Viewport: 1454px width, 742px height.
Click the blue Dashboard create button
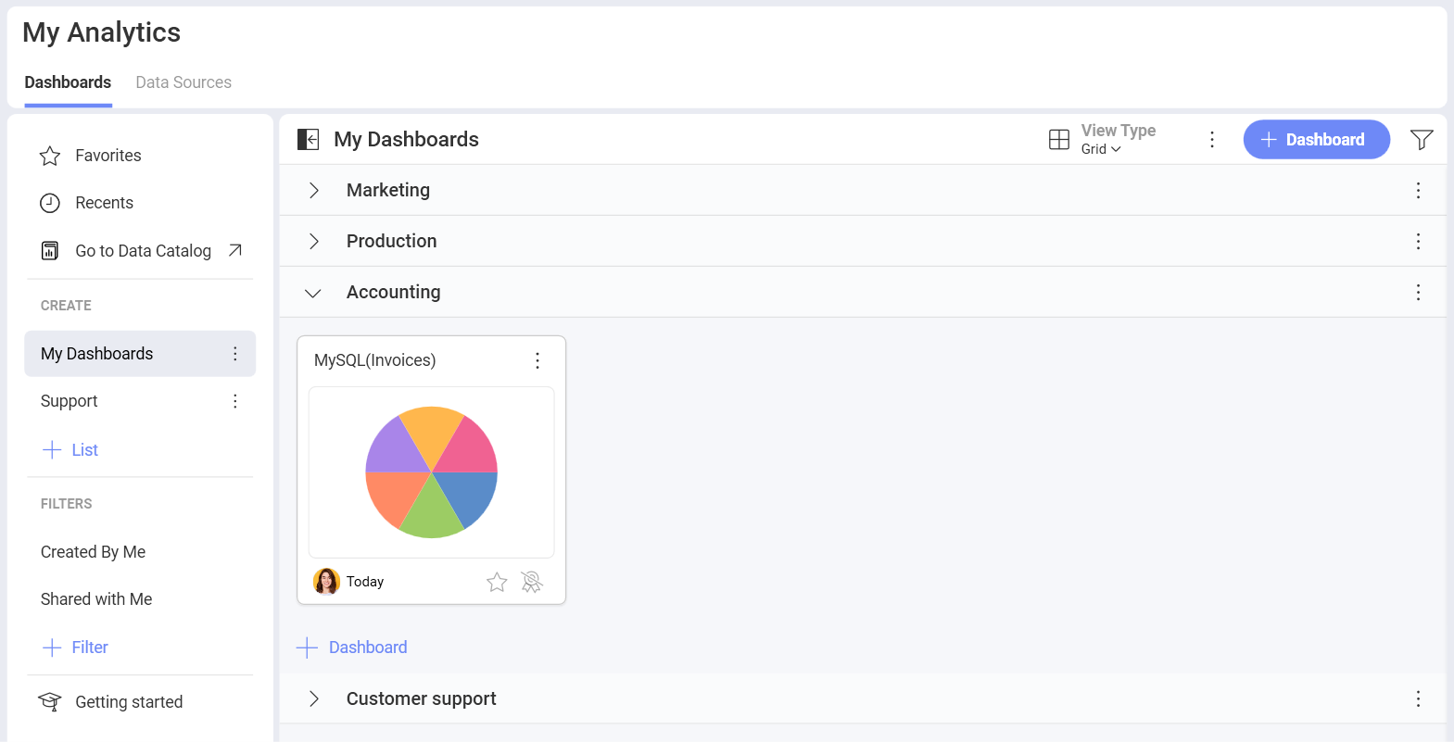[x=1316, y=139]
